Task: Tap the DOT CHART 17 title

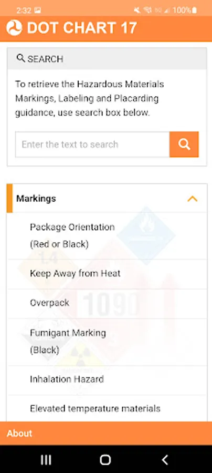Action: (x=82, y=28)
